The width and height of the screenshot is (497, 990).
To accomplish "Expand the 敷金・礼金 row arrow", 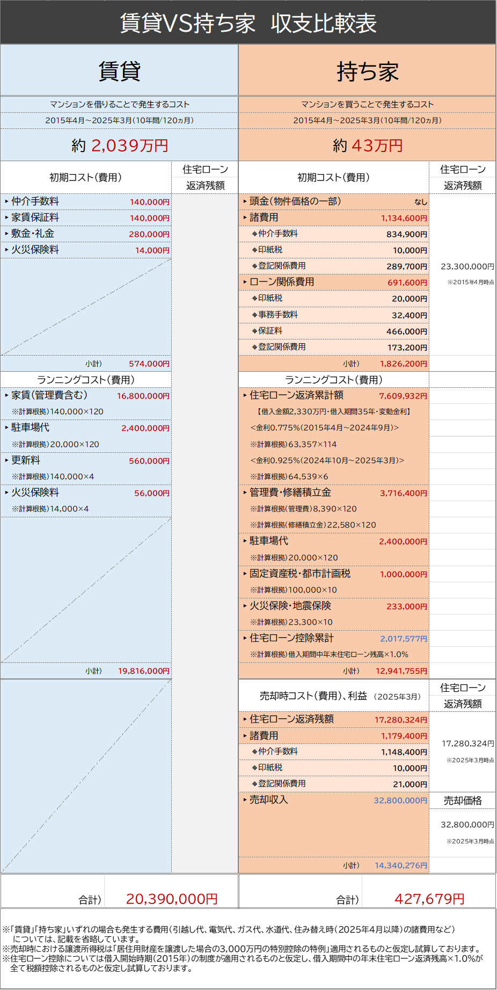I will pyautogui.click(x=6, y=234).
